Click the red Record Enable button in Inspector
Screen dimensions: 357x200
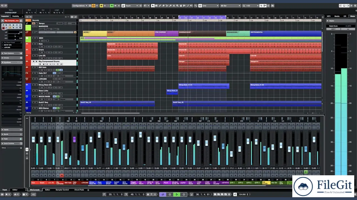(x=3, y=28)
